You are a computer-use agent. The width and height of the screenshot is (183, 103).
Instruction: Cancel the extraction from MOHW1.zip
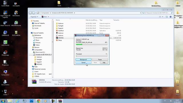click(83, 63)
